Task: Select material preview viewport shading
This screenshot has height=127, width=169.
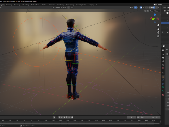Action: point(154,7)
